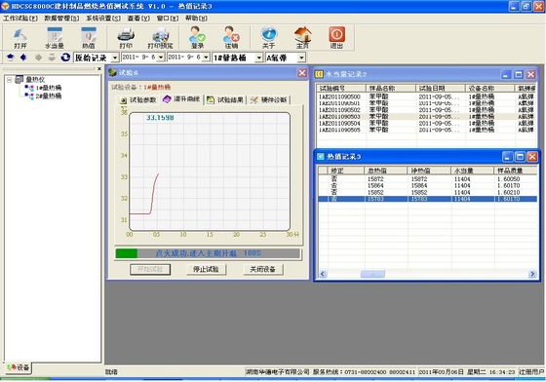Image resolution: width=546 pixels, height=382 pixels.
Task: Open the 数据管理(D) menu
Action: [x=61, y=19]
